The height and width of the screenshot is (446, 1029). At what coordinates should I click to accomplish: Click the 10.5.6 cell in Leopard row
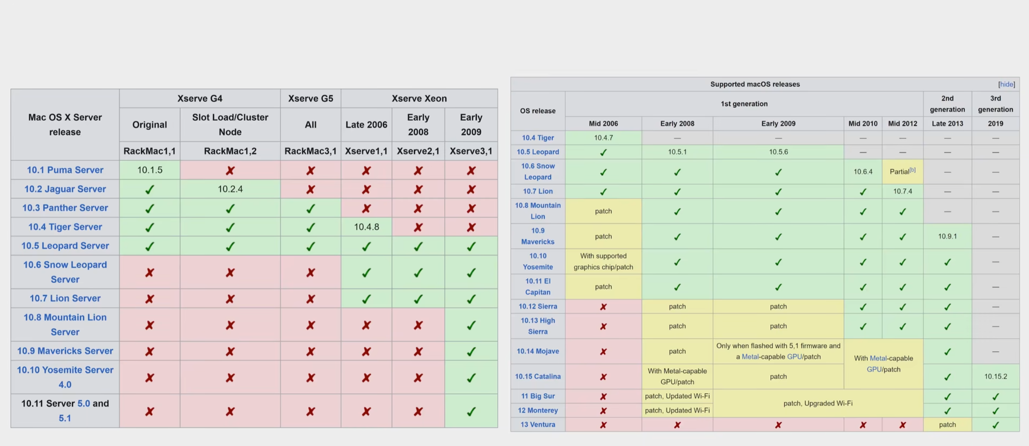778,152
